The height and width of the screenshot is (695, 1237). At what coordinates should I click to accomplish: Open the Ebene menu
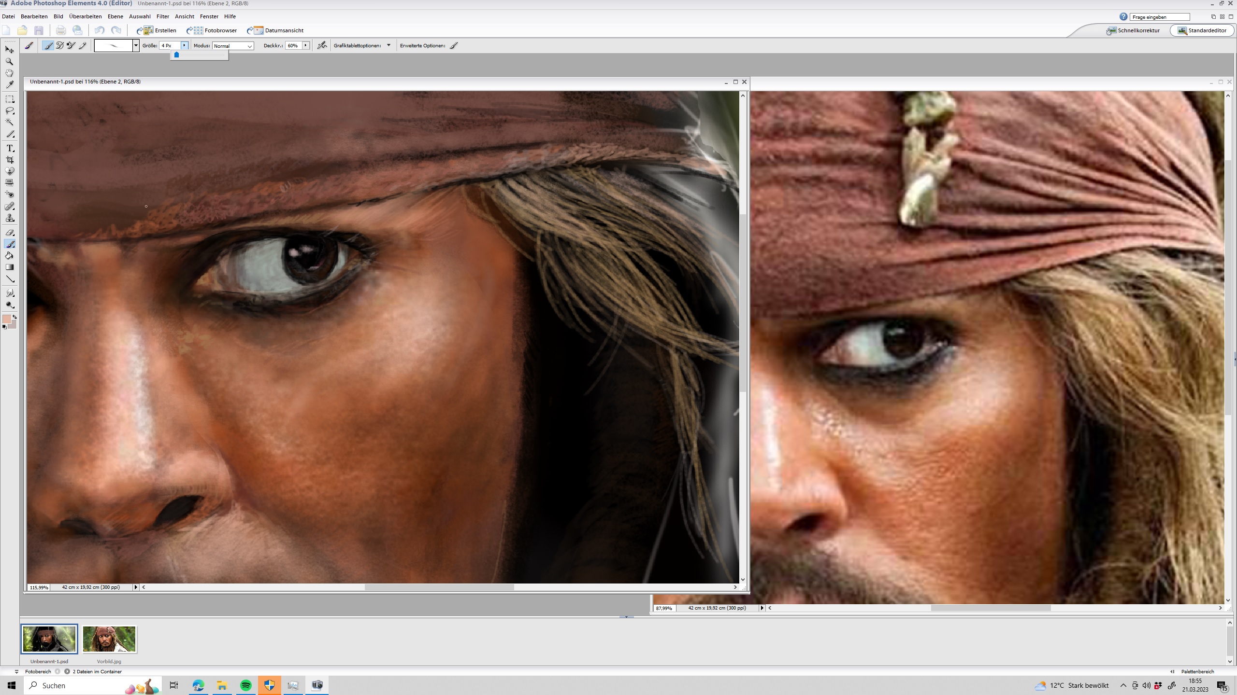[x=115, y=16]
